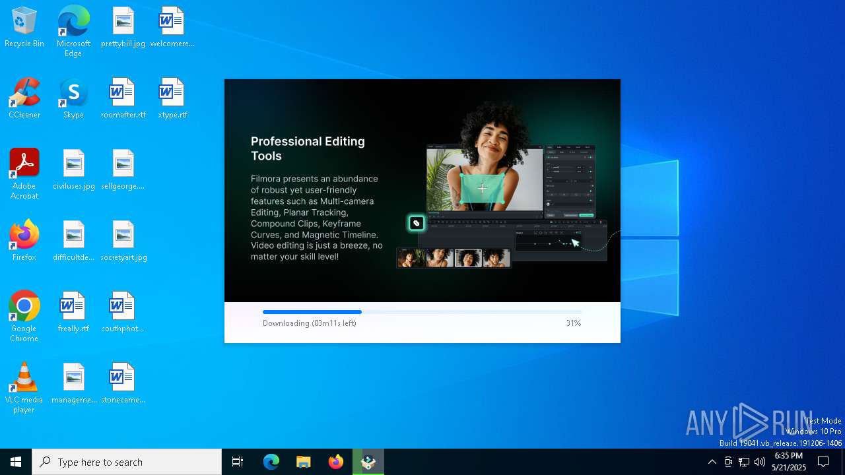845x475 pixels.
Task: Select the freally.rtf document icon
Action: 73,313
